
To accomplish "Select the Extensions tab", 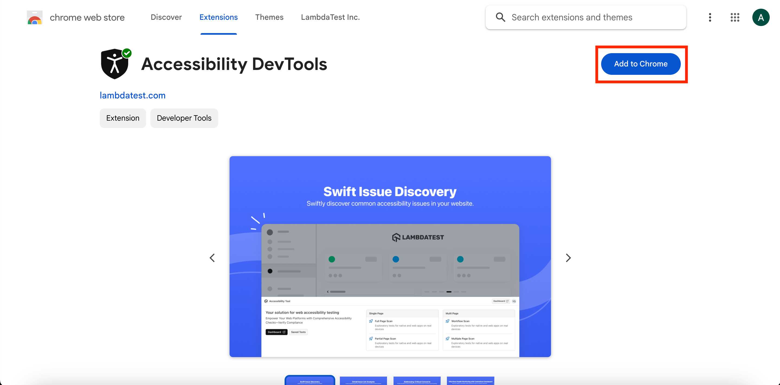I will tap(218, 17).
